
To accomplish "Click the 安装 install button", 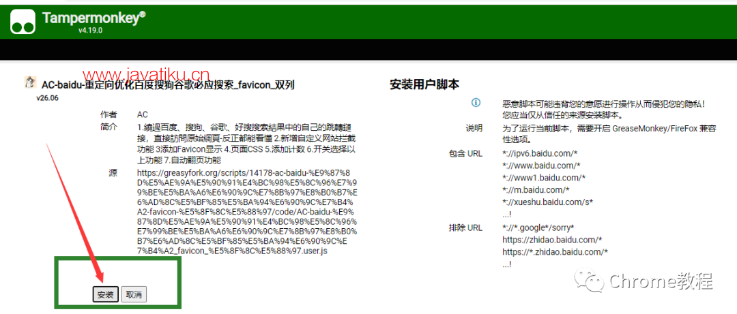I will 105,295.
